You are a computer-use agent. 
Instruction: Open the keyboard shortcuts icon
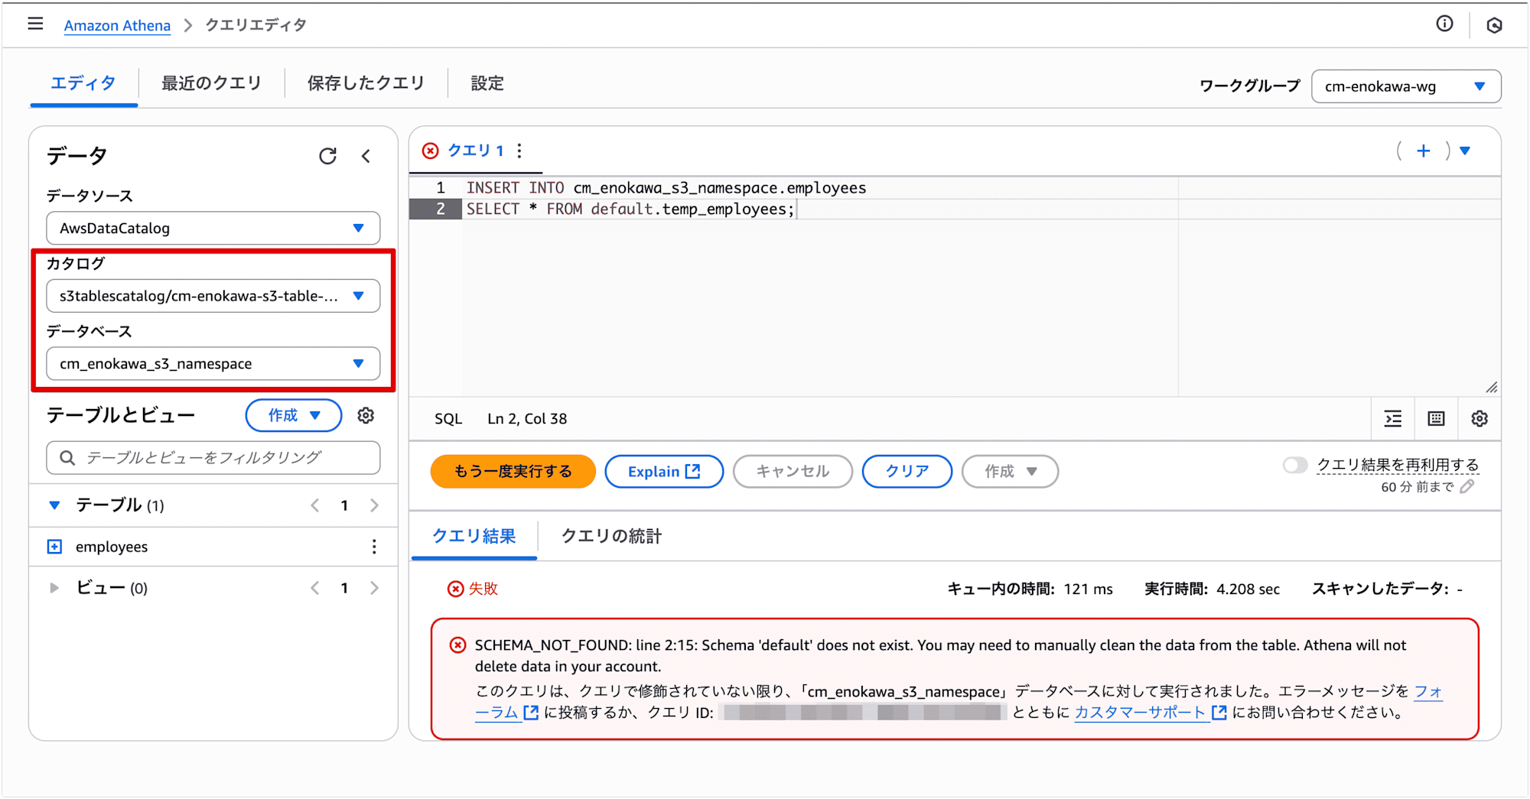pos(1436,418)
